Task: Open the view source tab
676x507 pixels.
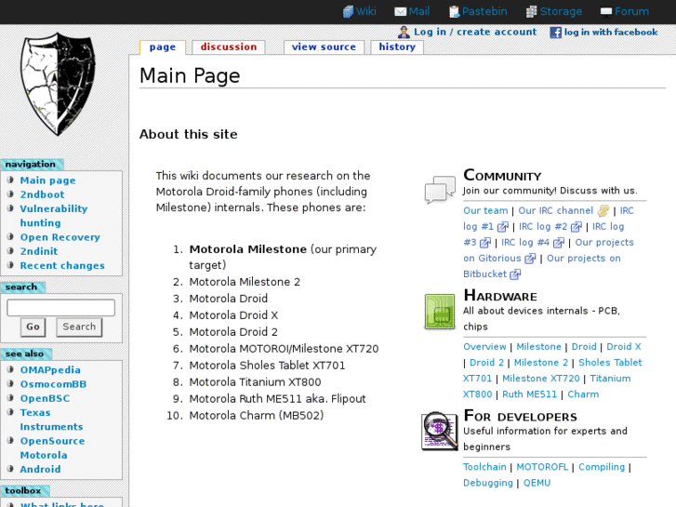Action: click(x=324, y=47)
